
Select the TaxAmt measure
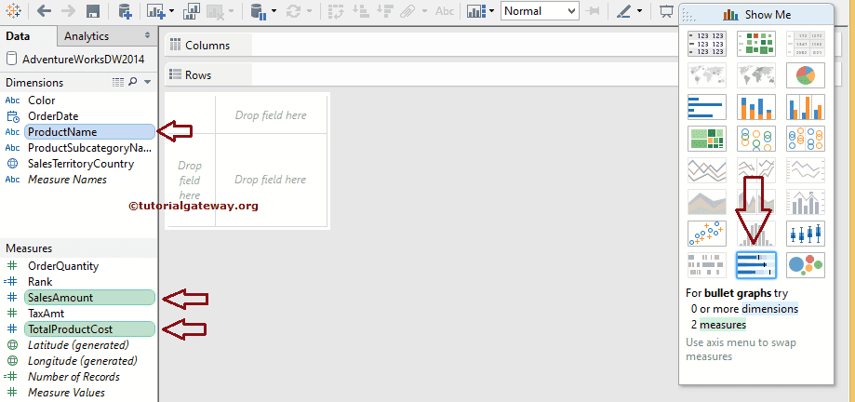pos(46,314)
